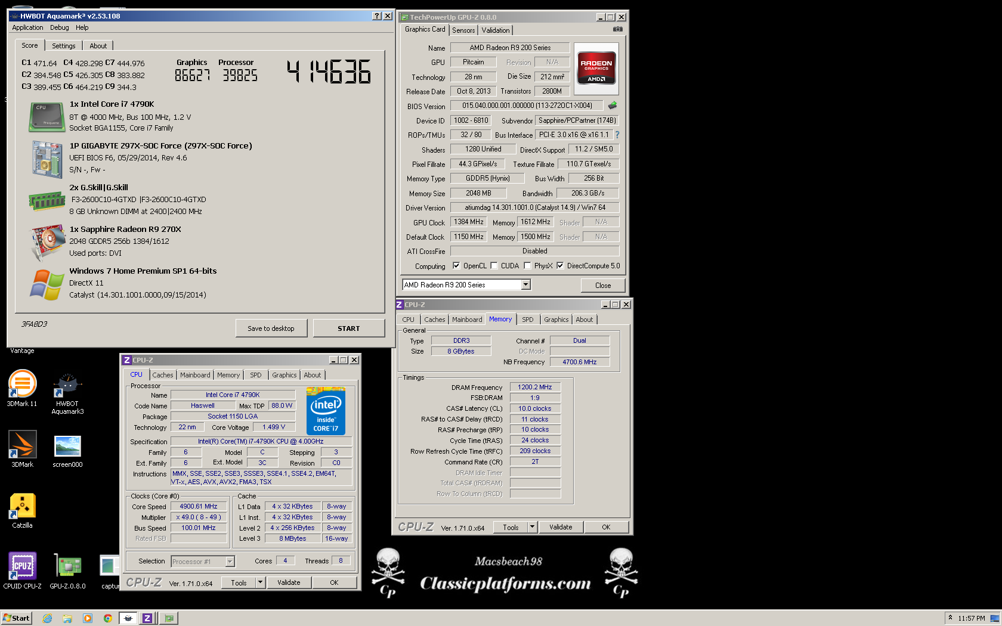This screenshot has height=626, width=1002.
Task: Click the Tools button in front CPU-Z
Action: (239, 582)
